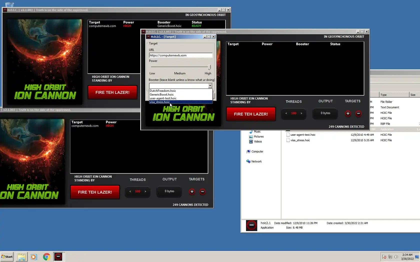
Task: Decrease threads in the front HOIC window
Action: 286,113
